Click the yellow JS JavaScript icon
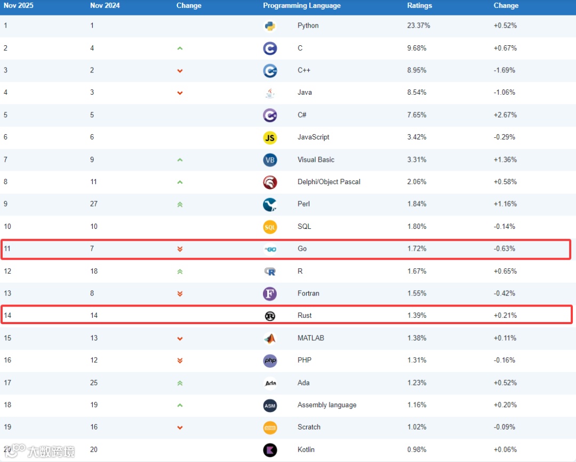The height and width of the screenshot is (462, 576). 270,138
